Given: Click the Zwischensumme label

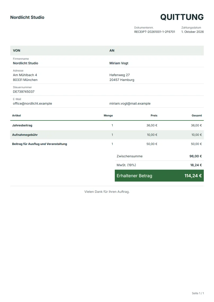Looking at the screenshot, I should (x=129, y=156).
